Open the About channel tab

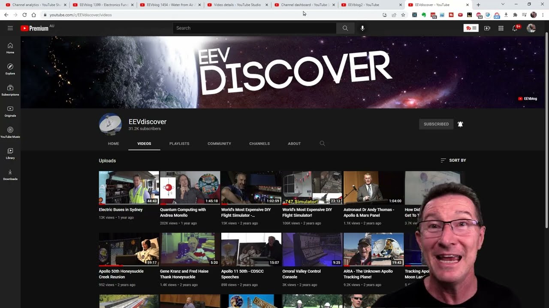[294, 144]
